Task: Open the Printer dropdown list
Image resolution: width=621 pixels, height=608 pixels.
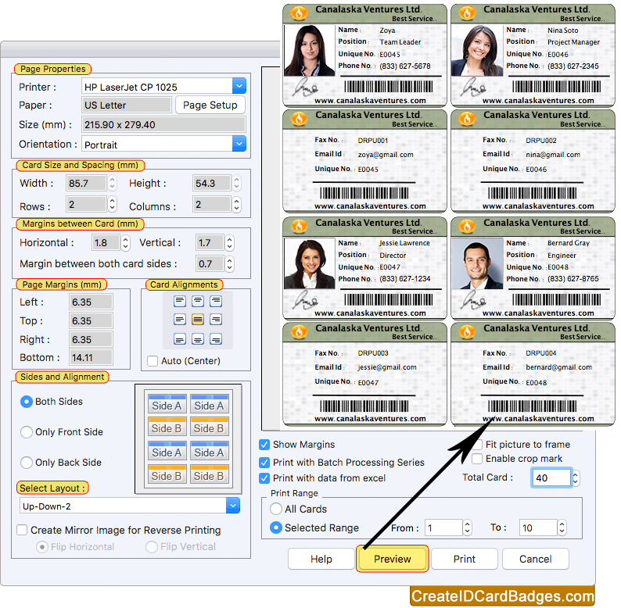Action: 239,87
